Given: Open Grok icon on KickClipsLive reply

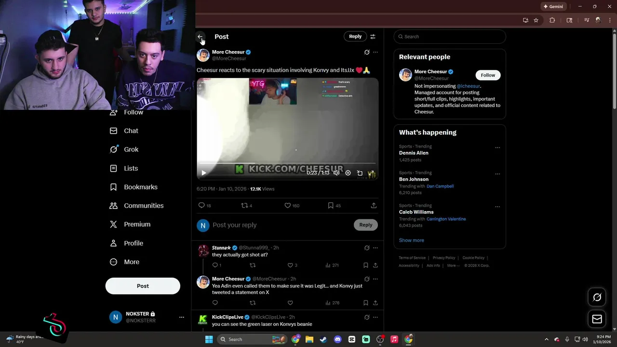Looking at the screenshot, I should (x=367, y=317).
